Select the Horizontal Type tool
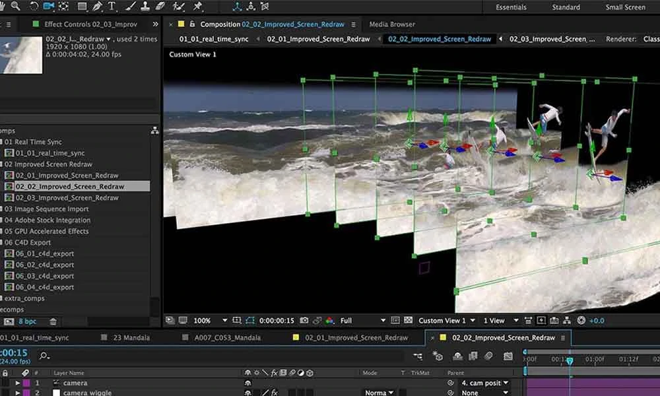 (x=111, y=7)
